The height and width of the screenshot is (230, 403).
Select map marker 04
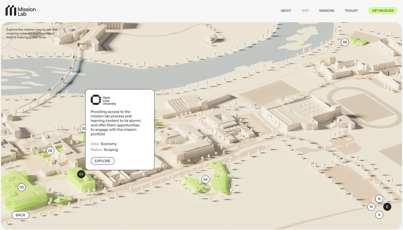205,180
